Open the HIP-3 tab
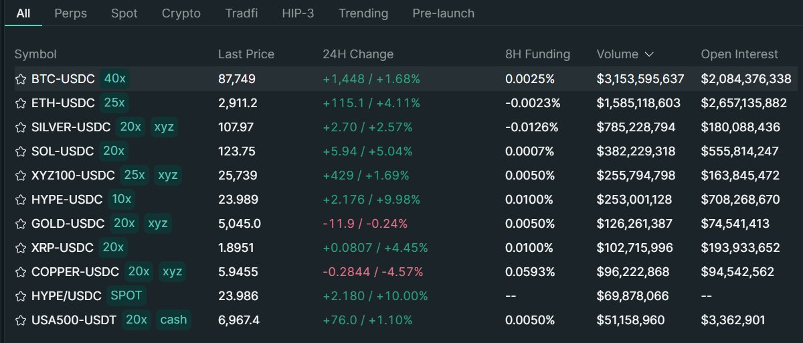Screen dimensions: 803x343 [x=298, y=13]
